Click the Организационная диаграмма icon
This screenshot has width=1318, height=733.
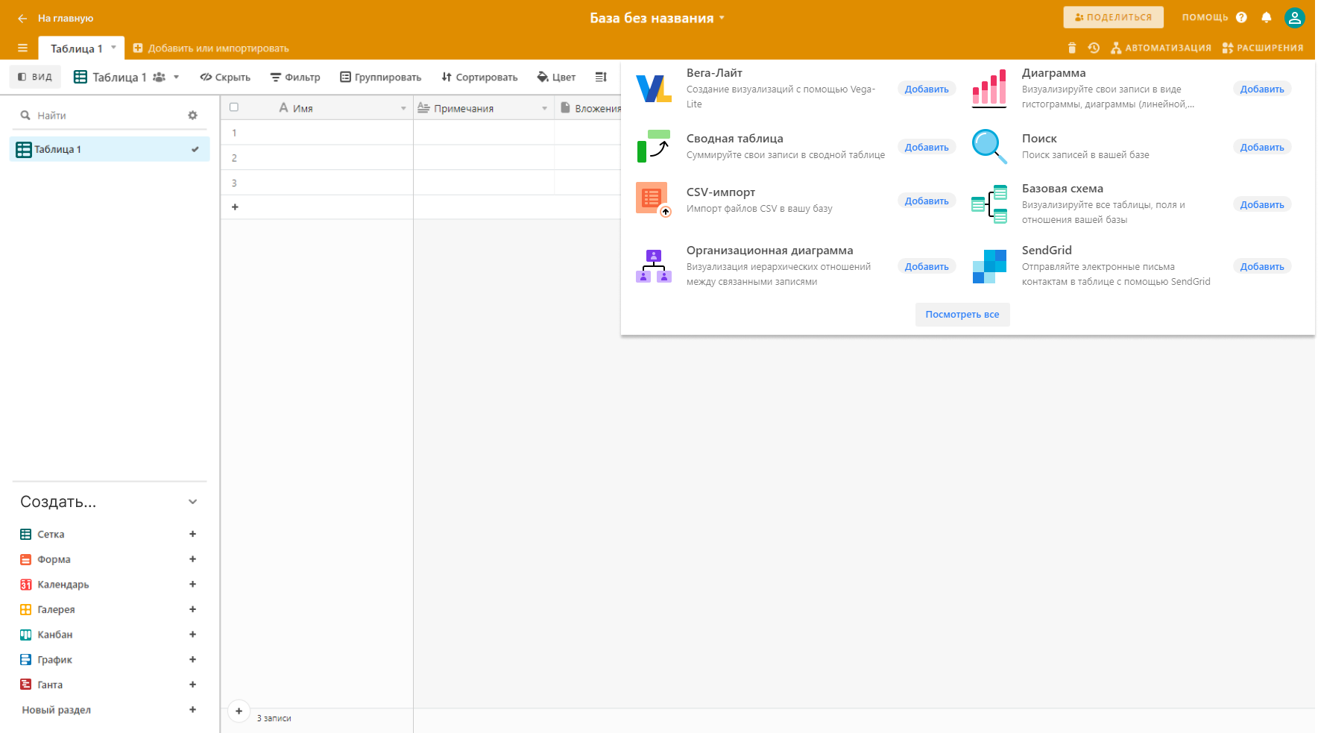click(x=654, y=266)
